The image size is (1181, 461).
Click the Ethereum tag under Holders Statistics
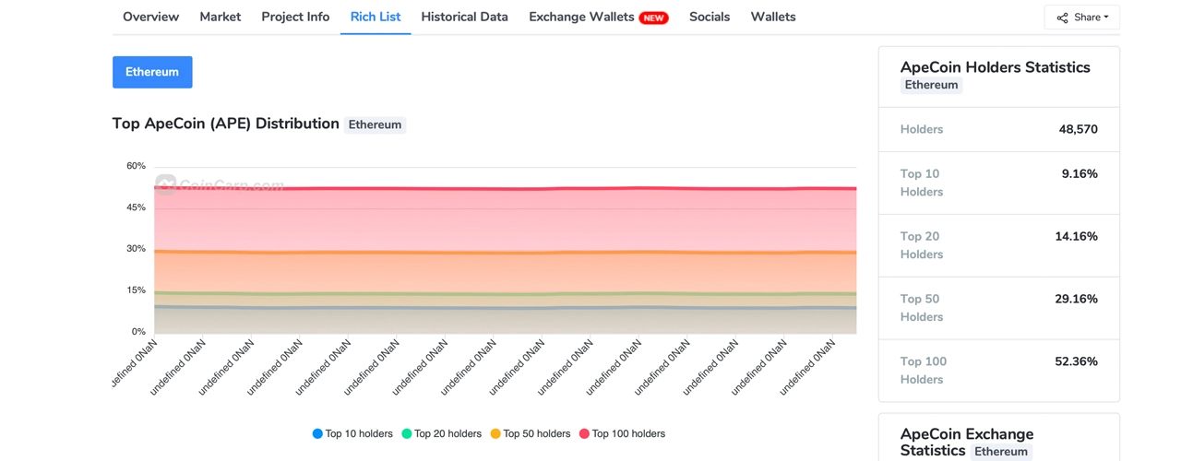pos(931,85)
